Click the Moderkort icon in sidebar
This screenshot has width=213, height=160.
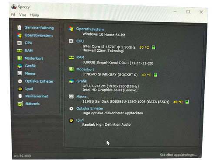[20, 58]
